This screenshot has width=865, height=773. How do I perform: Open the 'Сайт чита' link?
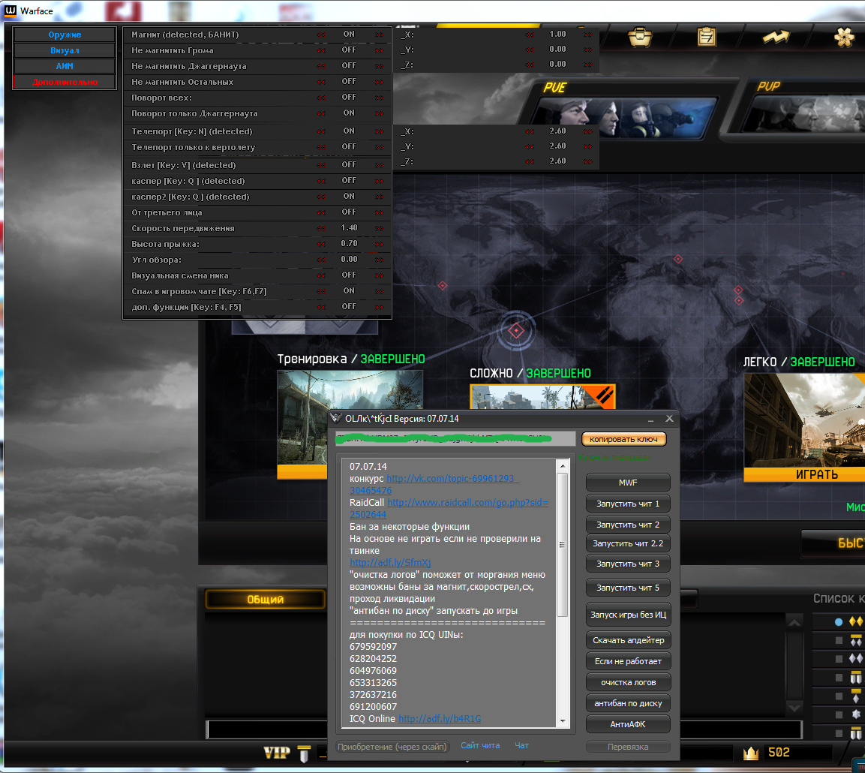coord(480,745)
